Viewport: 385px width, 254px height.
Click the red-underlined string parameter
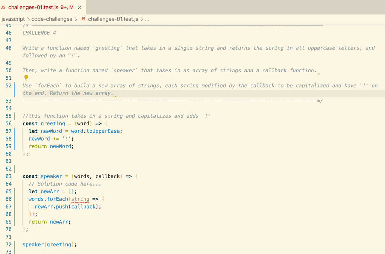coord(79,199)
